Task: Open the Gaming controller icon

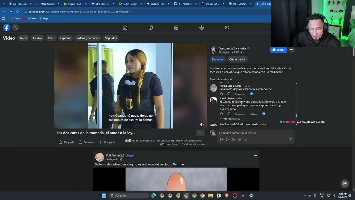Action: pyautogui.click(x=227, y=27)
